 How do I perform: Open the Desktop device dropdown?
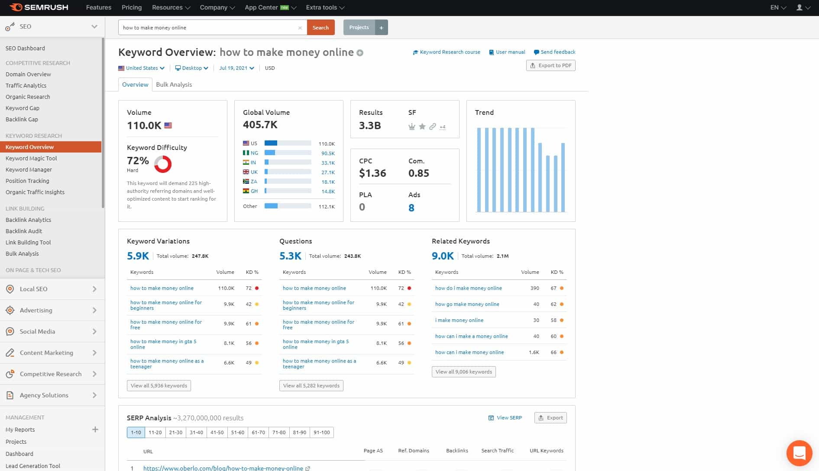[x=191, y=68]
